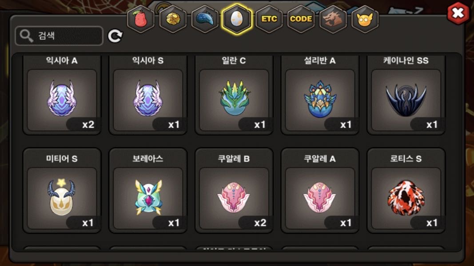Select the 익시아 A egg item

pyautogui.click(x=62, y=95)
